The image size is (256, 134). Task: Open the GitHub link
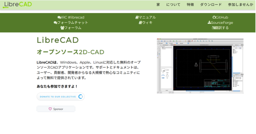tap(222, 17)
